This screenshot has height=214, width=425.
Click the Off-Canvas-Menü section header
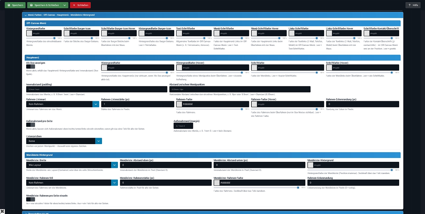click(x=212, y=23)
